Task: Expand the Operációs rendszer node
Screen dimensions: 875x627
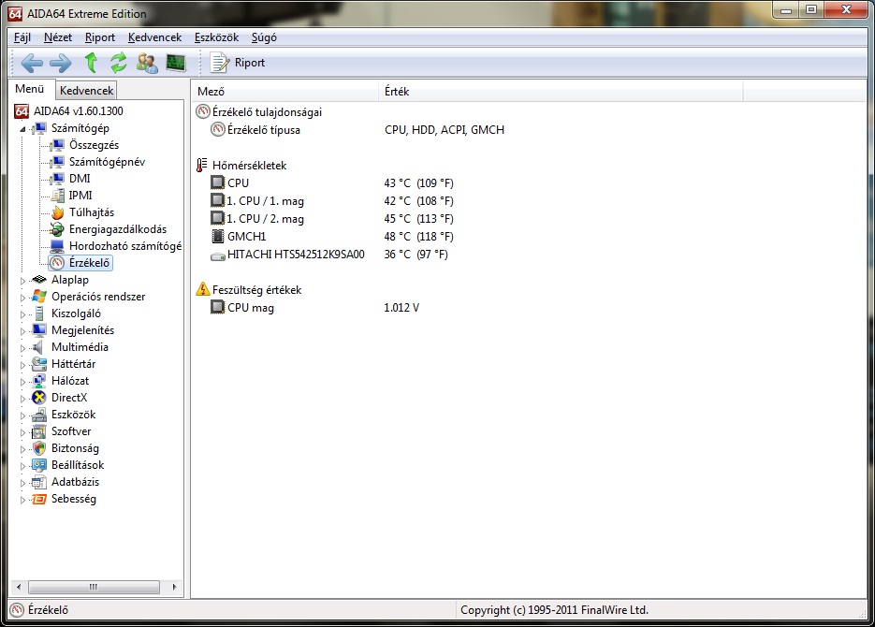Action: 22,298
